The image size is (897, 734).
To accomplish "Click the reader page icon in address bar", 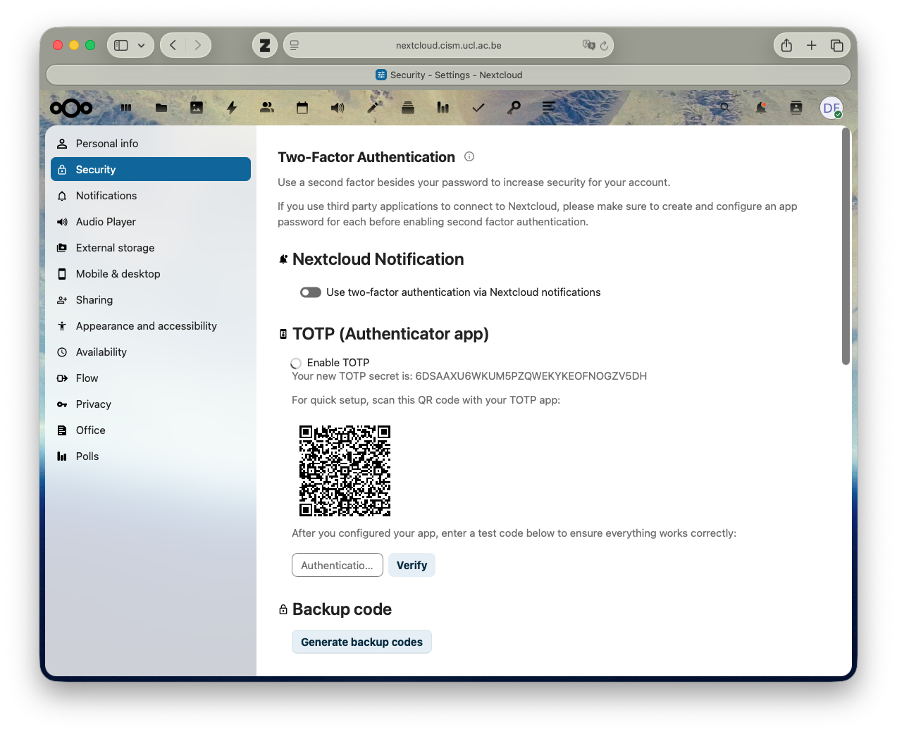I will pos(295,45).
